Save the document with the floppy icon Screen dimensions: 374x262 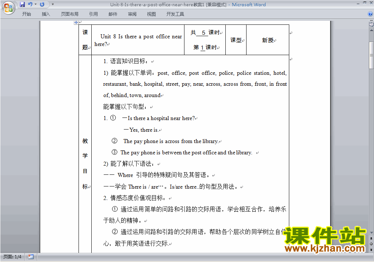(22, 4)
